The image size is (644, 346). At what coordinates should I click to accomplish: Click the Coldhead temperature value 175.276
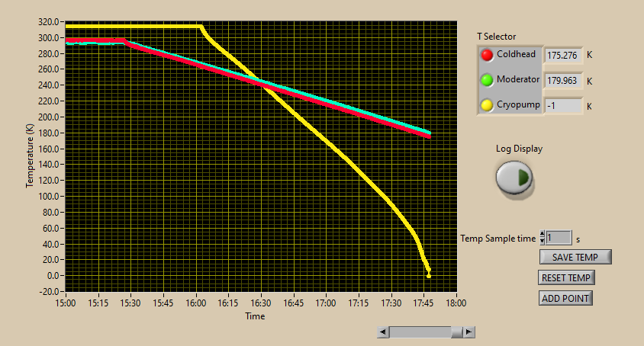562,56
